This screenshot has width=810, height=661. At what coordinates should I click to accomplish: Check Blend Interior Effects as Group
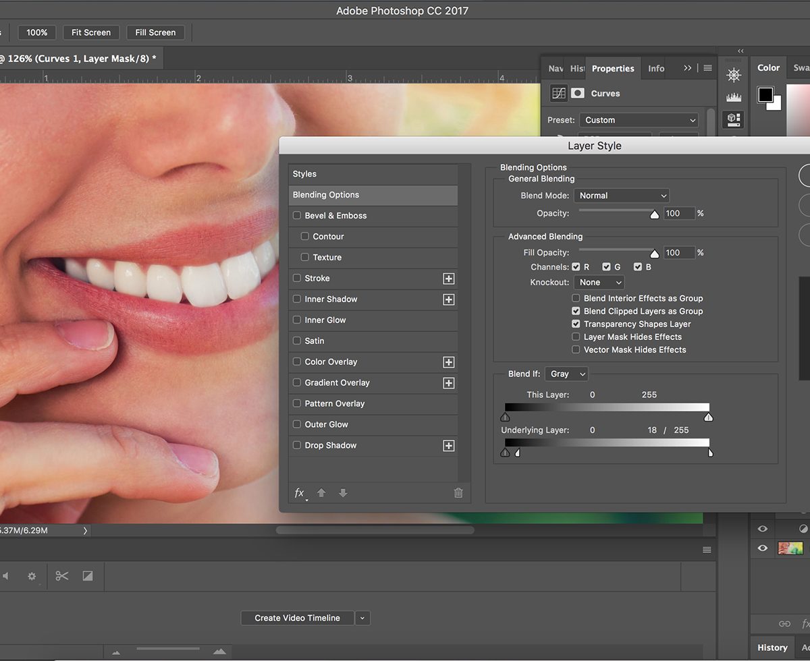click(x=576, y=298)
